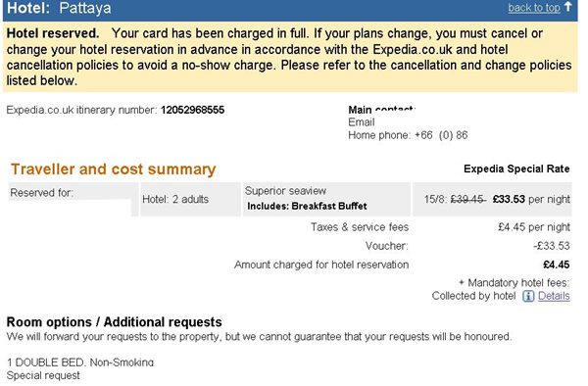Click the 'Taxes & service fees' row label
The image size is (588, 386).
[x=360, y=227]
